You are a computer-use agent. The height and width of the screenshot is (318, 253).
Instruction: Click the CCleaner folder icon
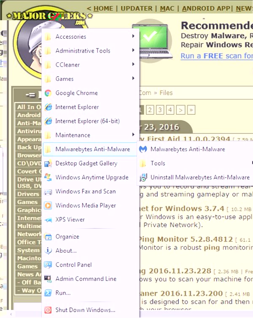click(x=48, y=65)
